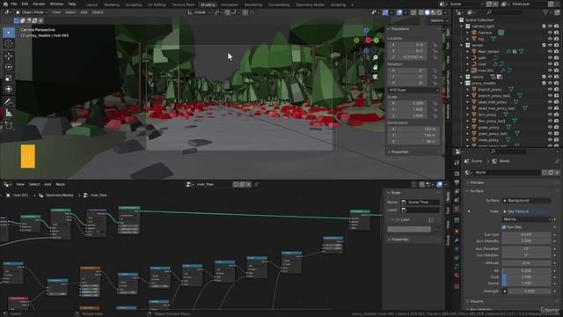563x317 pixels.
Task: Adjust the Ozone density slider
Action: (x=526, y=284)
